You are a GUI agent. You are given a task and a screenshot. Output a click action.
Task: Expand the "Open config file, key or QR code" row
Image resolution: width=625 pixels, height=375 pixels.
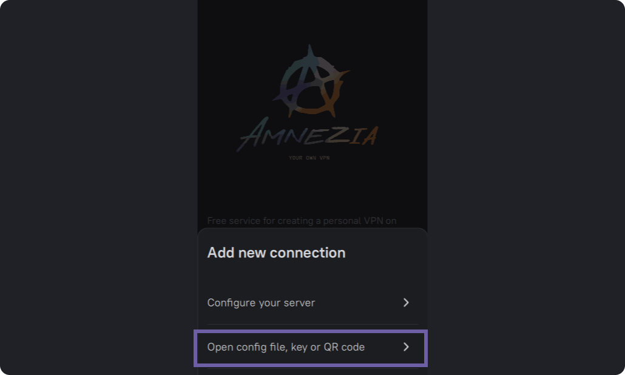pos(406,347)
